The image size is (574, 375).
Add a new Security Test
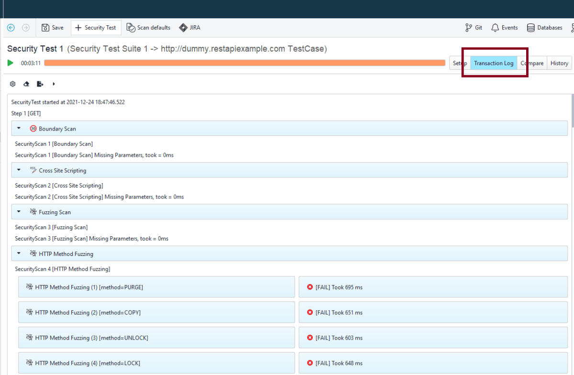pos(96,28)
